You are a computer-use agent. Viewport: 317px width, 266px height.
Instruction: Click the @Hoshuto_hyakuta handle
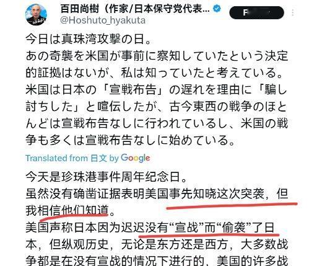click(103, 20)
